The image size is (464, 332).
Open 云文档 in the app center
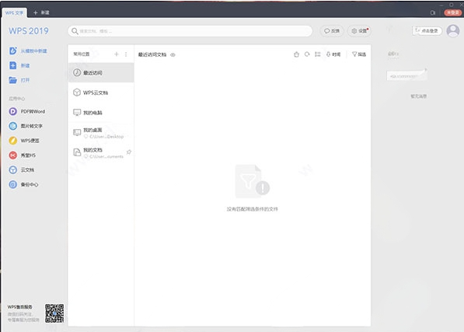click(x=21, y=169)
